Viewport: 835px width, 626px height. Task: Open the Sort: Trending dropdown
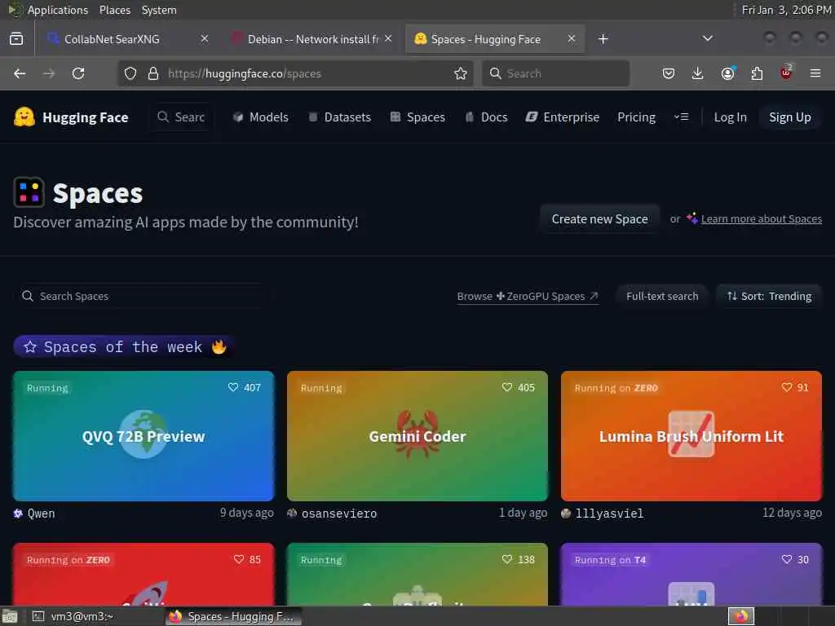(x=769, y=296)
